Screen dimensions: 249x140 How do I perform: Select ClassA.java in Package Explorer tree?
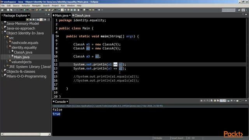coord(23,52)
